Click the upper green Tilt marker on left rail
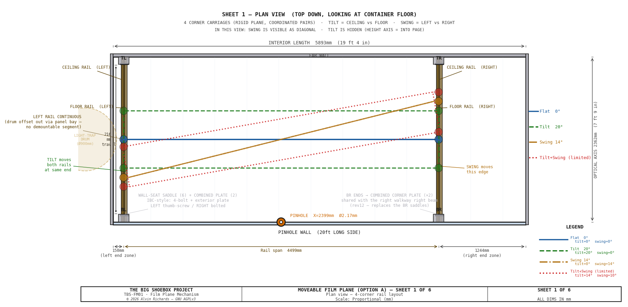The image size is (628, 307). (x=124, y=111)
